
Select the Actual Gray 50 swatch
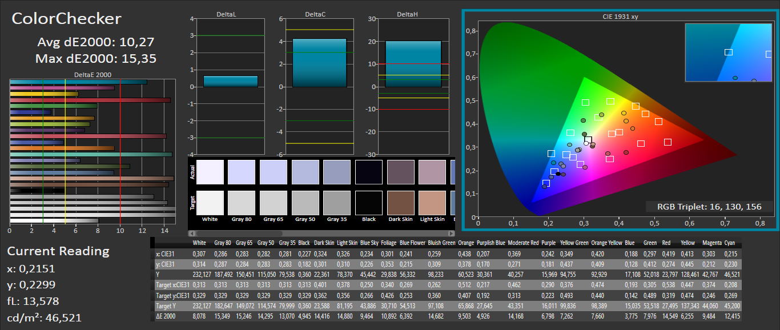click(x=305, y=171)
